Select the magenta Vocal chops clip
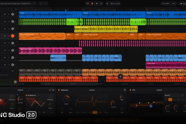Image resolution: width=186 pixels, height=124 pixels. (166, 65)
